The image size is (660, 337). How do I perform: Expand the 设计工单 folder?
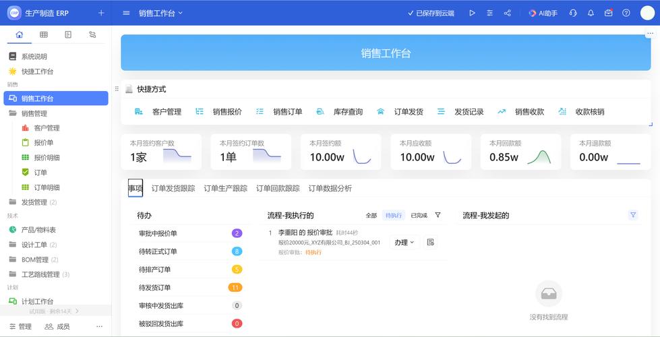click(56, 245)
